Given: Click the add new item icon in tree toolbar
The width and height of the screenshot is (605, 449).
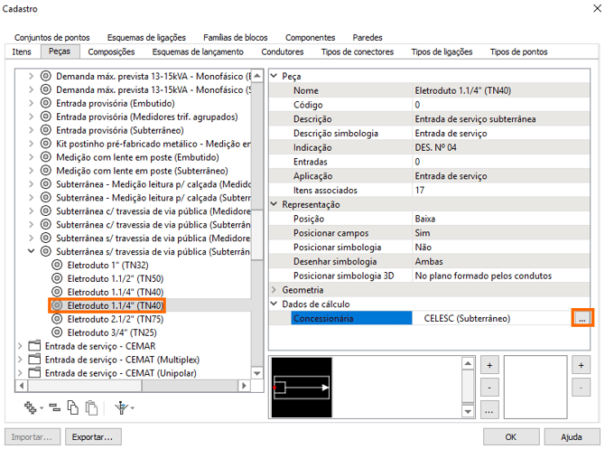Looking at the screenshot, I should [33, 407].
